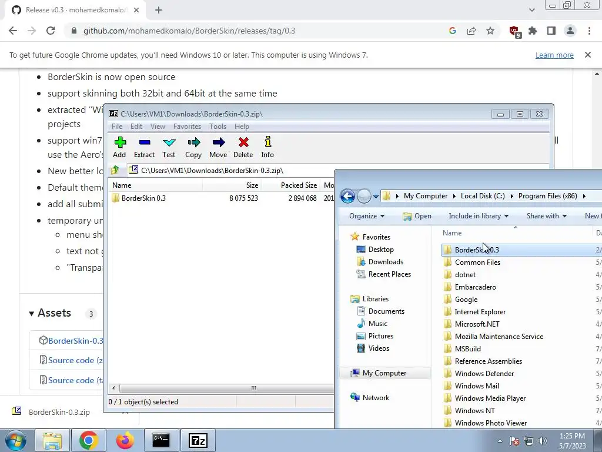Click Learn more link in Chrome infobar
This screenshot has width=602, height=452.
coord(554,55)
